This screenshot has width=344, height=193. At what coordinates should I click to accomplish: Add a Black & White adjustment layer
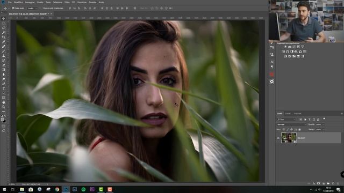click(292, 51)
